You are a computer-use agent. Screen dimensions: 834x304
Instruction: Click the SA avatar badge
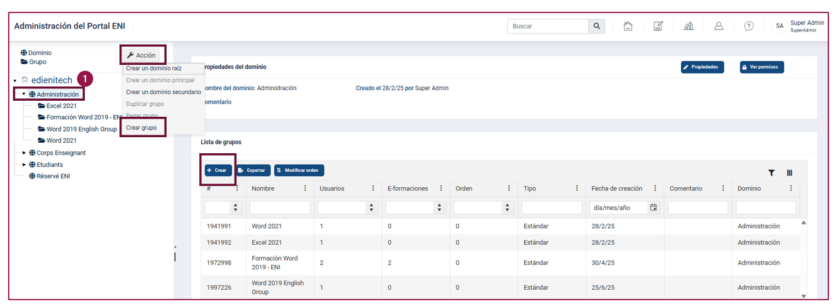pos(780,26)
